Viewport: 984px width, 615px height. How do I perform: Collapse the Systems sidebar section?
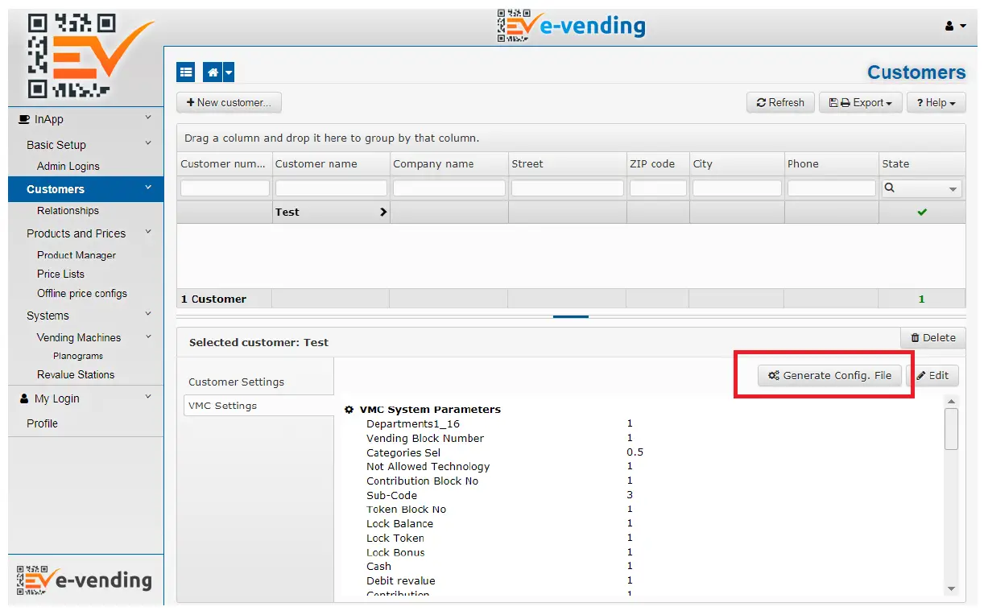point(148,315)
